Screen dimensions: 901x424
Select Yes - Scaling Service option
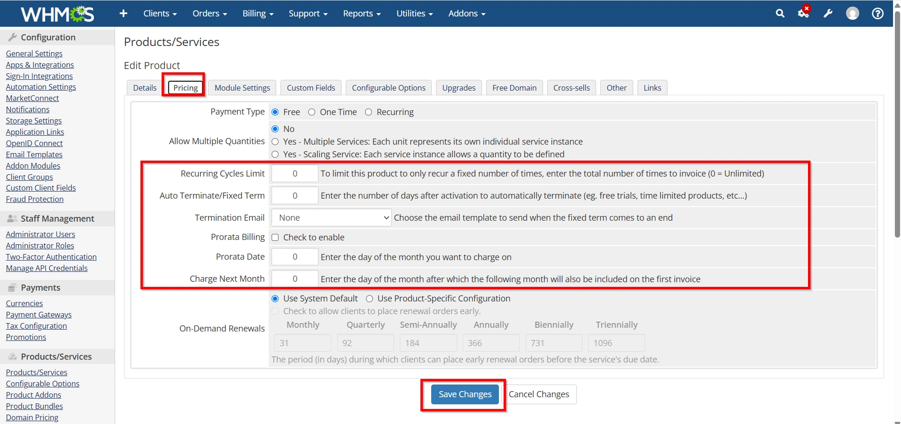275,154
